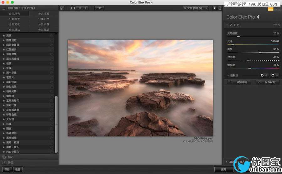Select the 分类.婚礼 category tab
Image resolution: width=282 pixels, height=174 pixels.
pos(14,24)
